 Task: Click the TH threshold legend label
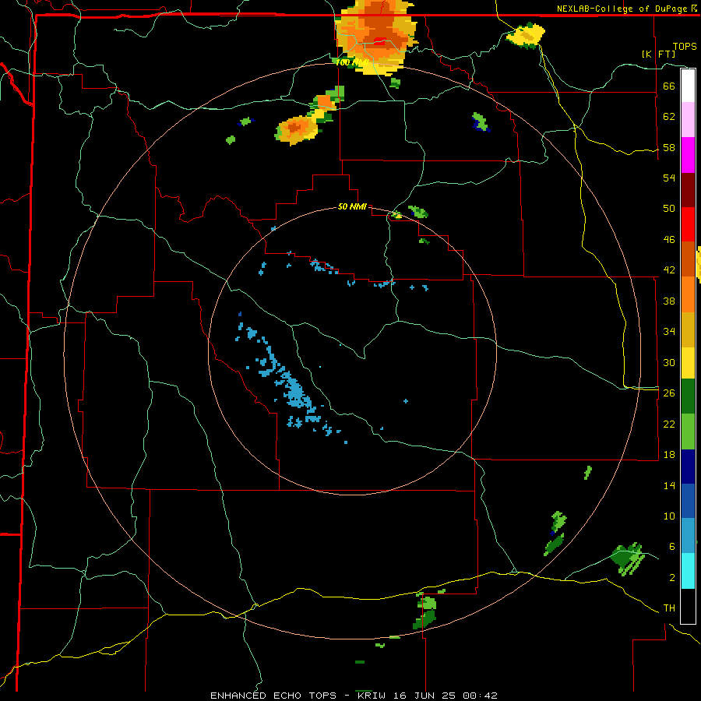pyautogui.click(x=669, y=608)
